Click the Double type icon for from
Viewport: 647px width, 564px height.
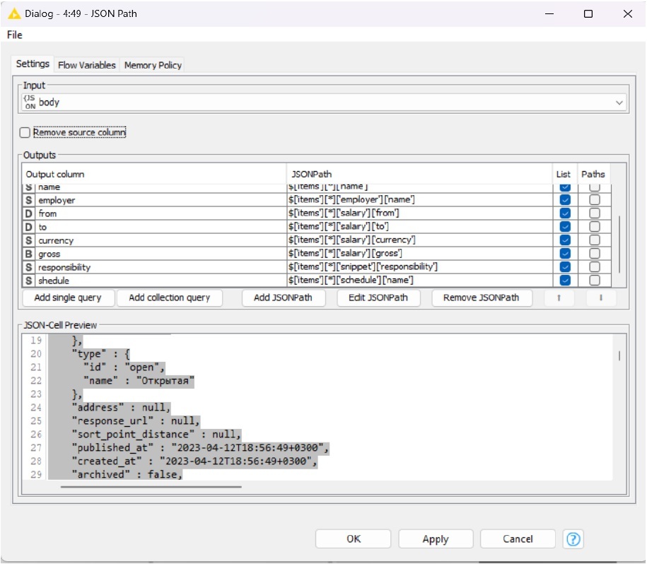point(29,213)
